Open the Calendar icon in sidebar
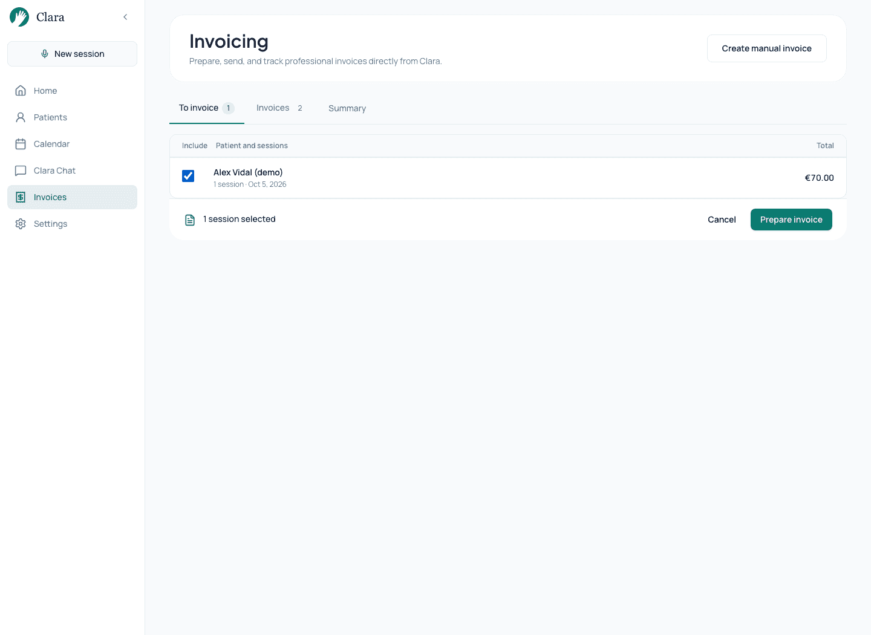Screen dimensions: 871x635 (21, 144)
